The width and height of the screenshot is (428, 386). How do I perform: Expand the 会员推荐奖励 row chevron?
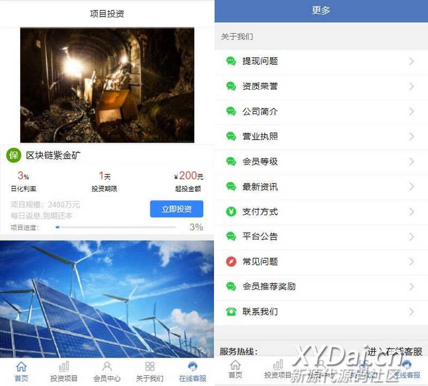[411, 286]
